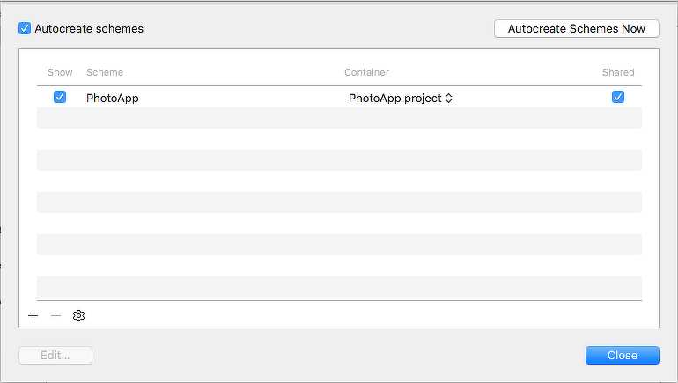Click the Autocreate schemes label text
678x383 pixels.
point(89,28)
